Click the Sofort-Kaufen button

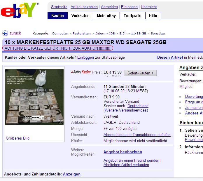tap(141, 73)
